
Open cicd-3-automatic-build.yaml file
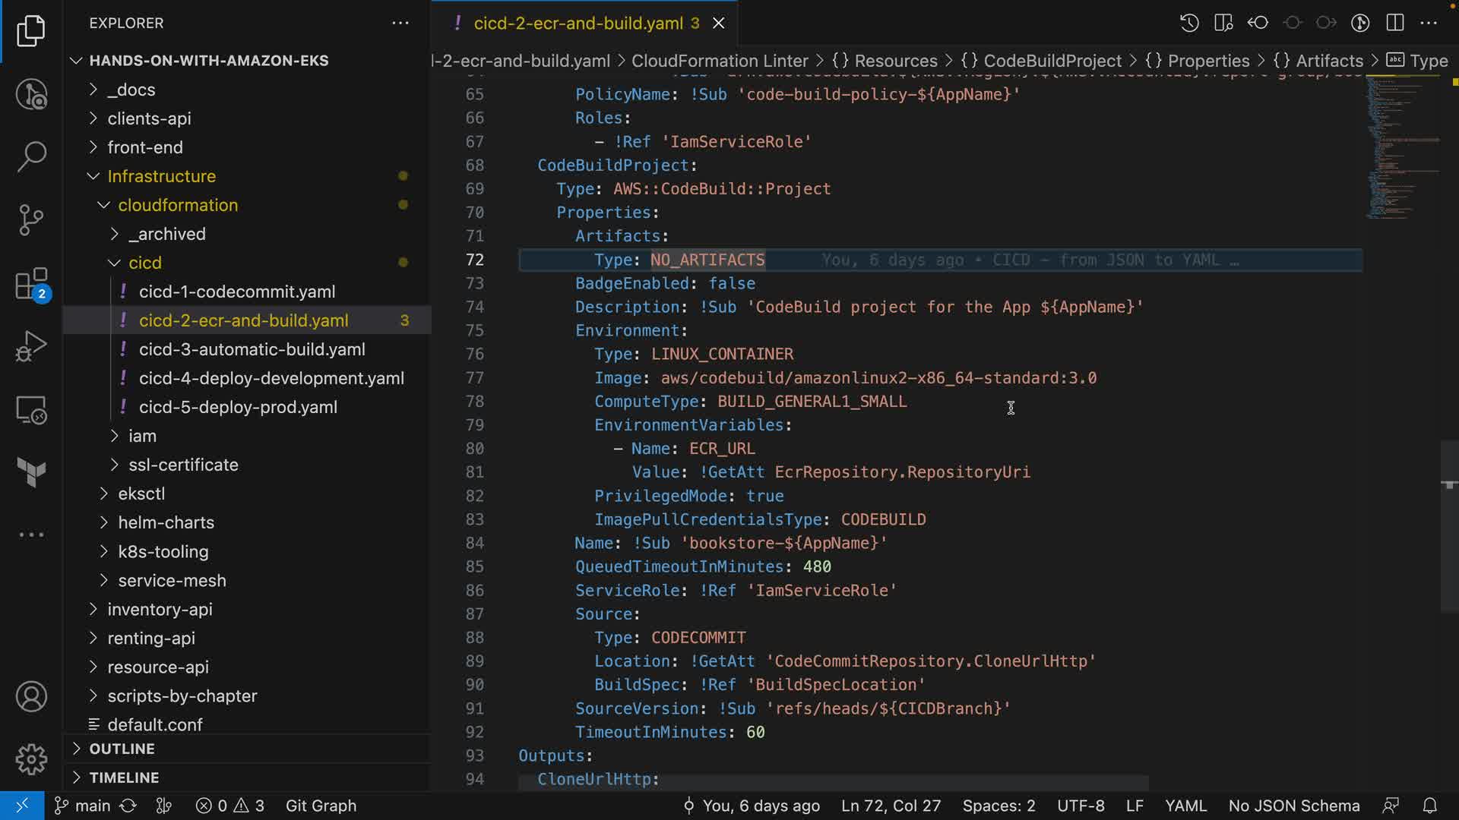click(252, 349)
